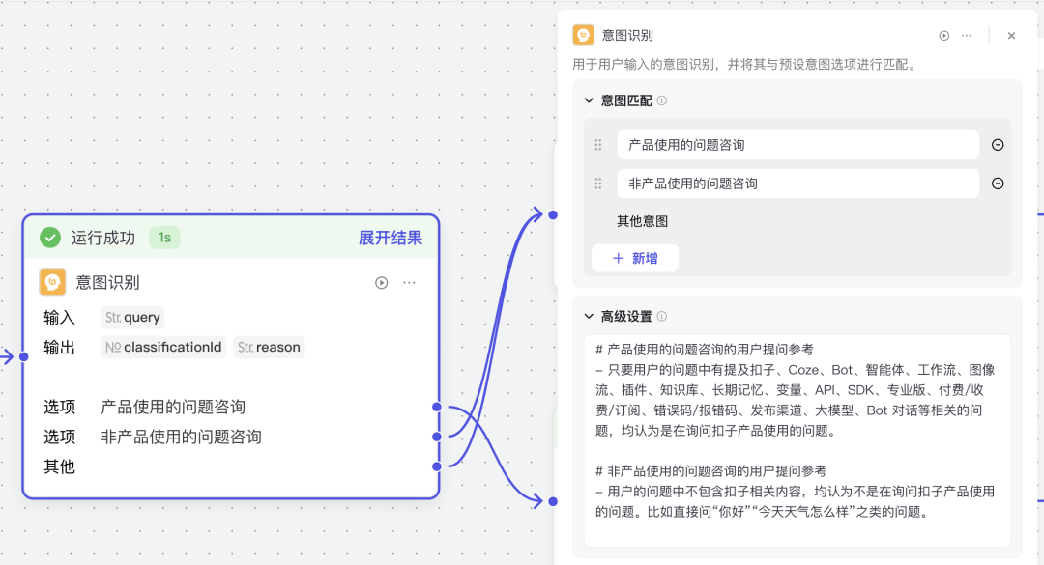Click the drag handle beside 产品使用的问题咨询

[598, 145]
